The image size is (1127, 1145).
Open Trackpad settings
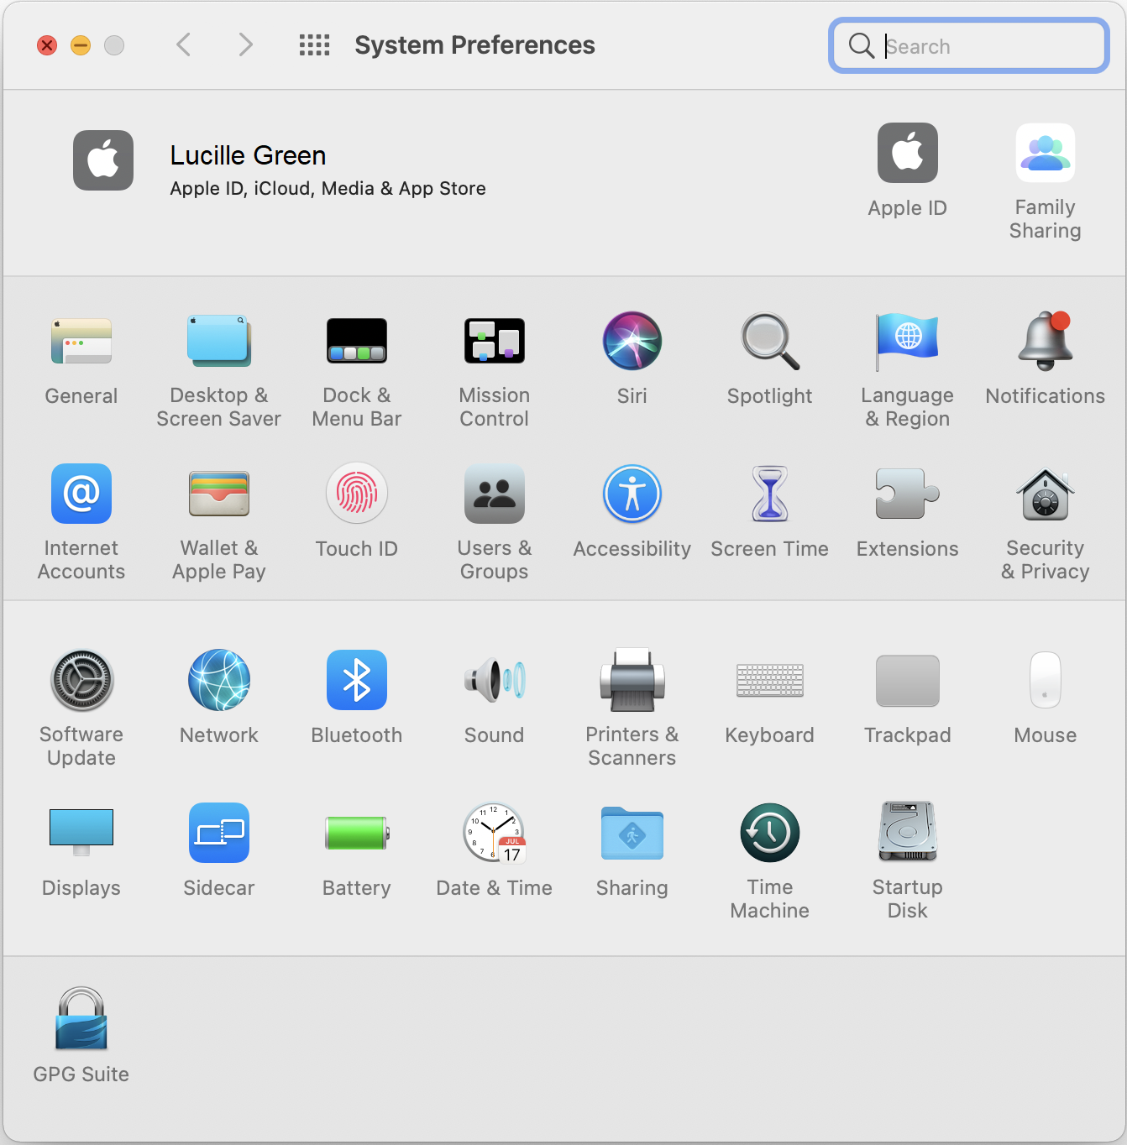pyautogui.click(x=908, y=680)
